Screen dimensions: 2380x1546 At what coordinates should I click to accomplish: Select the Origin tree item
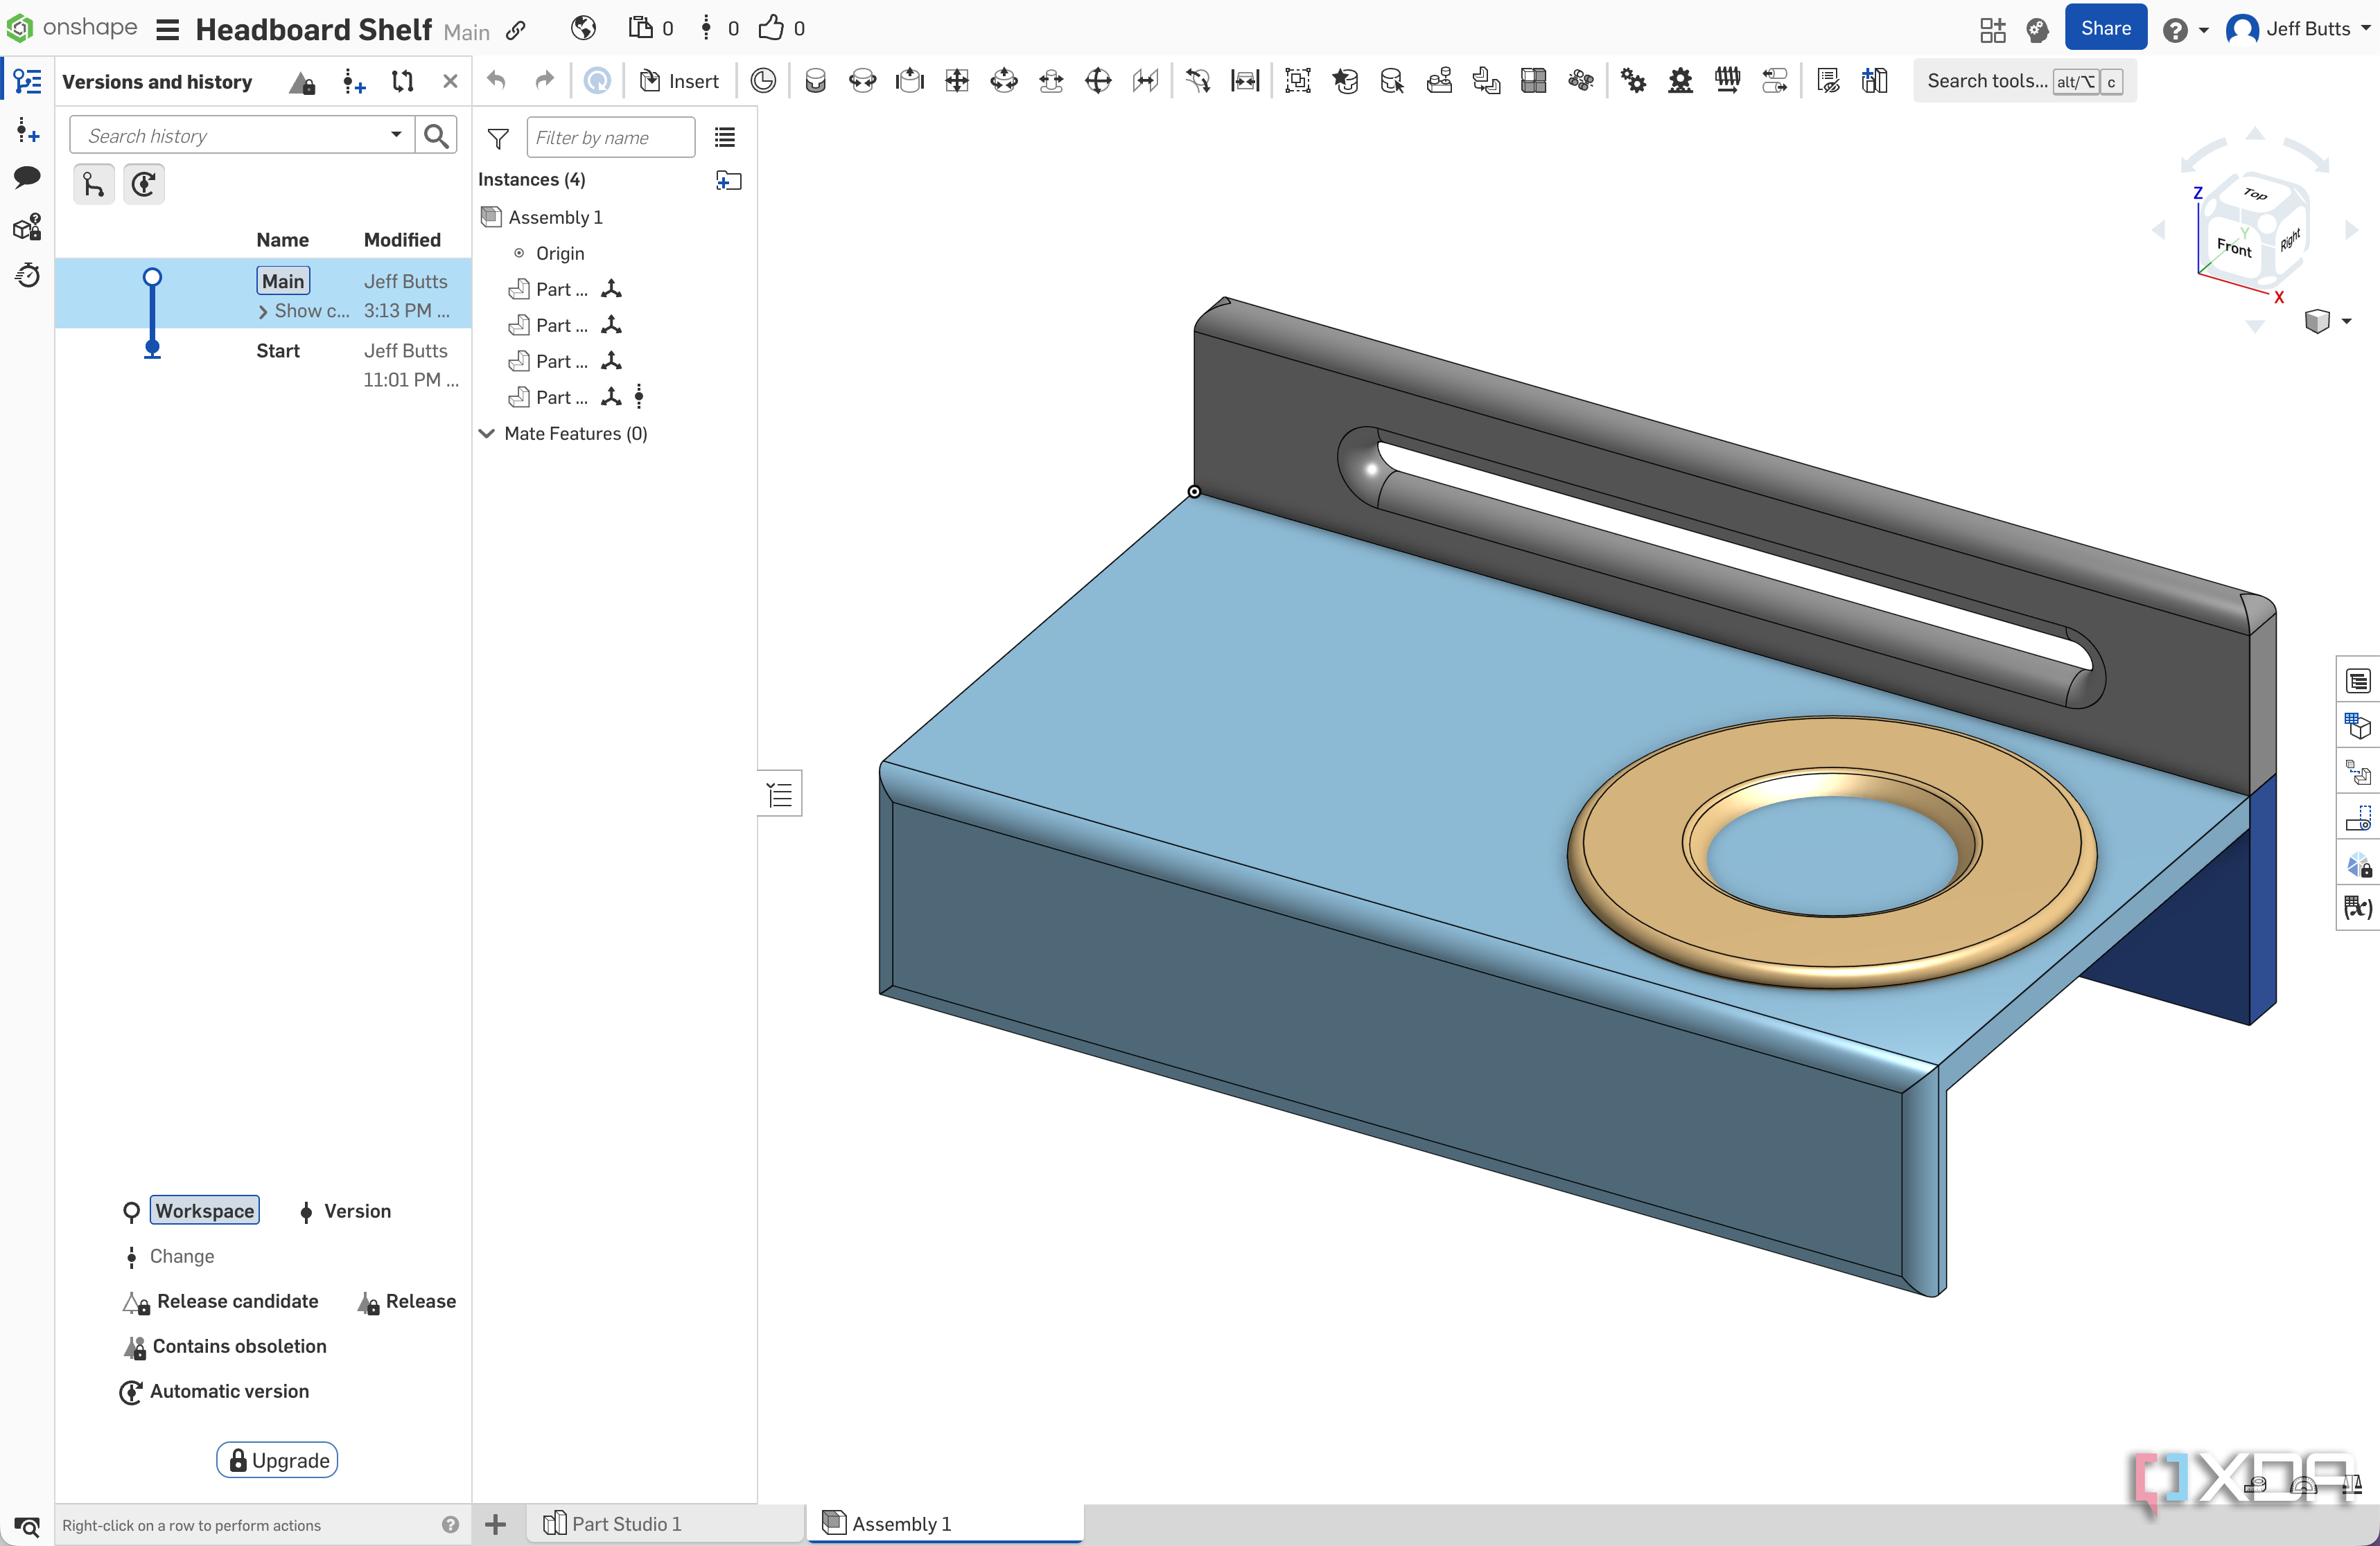pos(560,253)
